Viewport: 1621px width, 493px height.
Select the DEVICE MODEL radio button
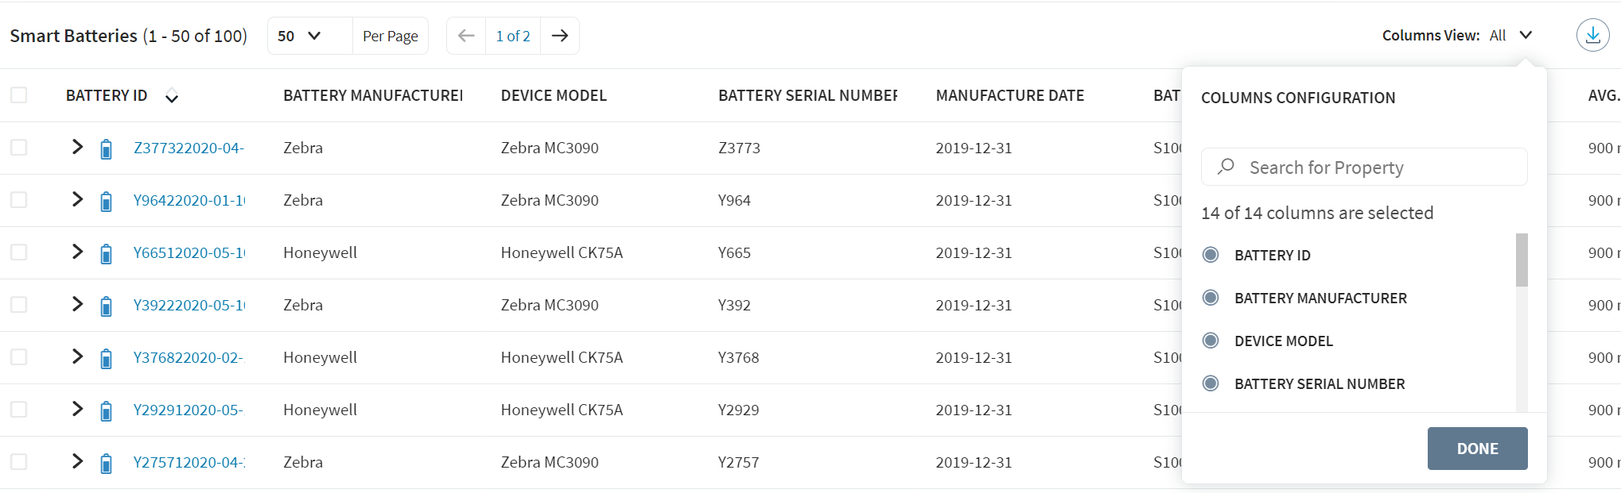(x=1210, y=341)
